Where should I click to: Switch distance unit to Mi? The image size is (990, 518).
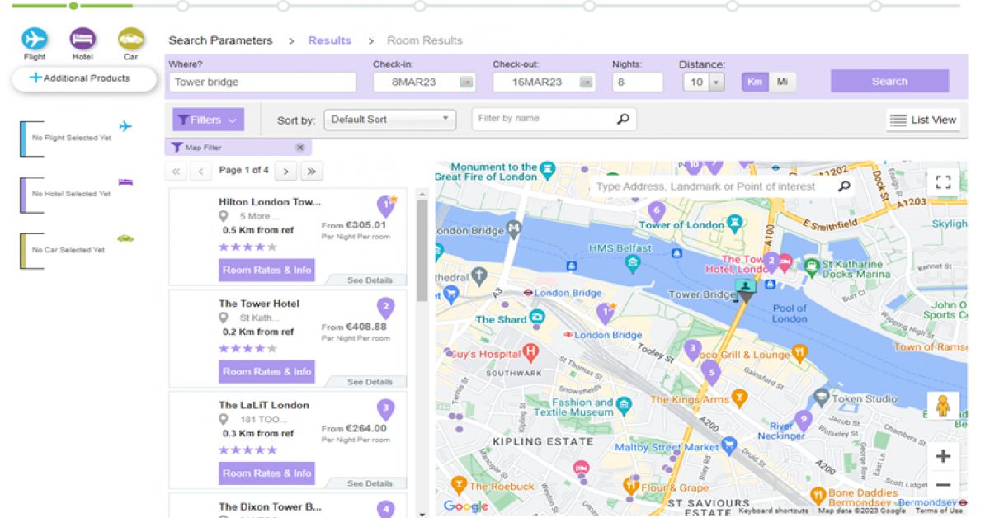click(x=782, y=82)
